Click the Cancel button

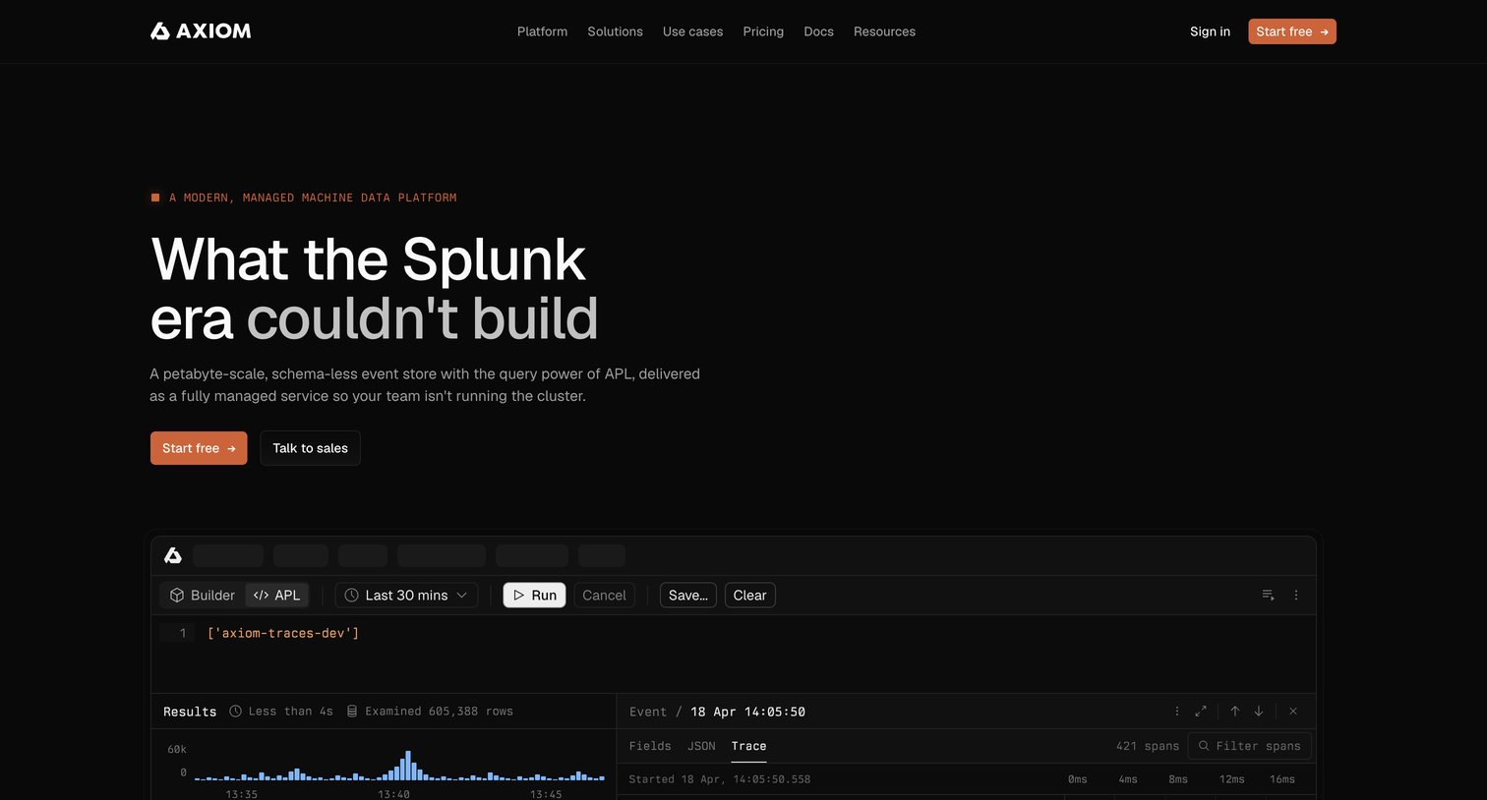[x=604, y=596]
